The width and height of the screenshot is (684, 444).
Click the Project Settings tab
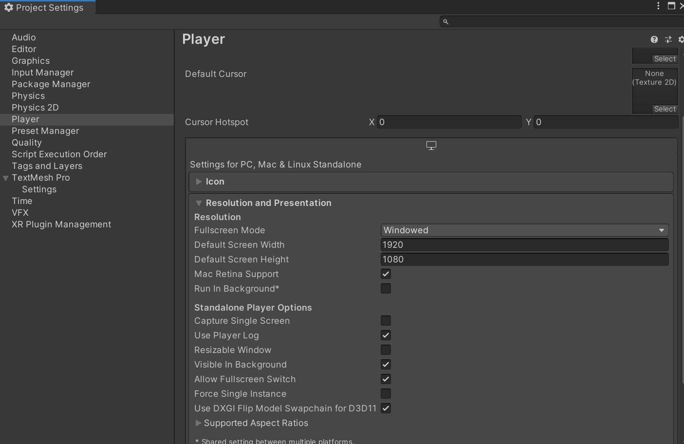48,7
